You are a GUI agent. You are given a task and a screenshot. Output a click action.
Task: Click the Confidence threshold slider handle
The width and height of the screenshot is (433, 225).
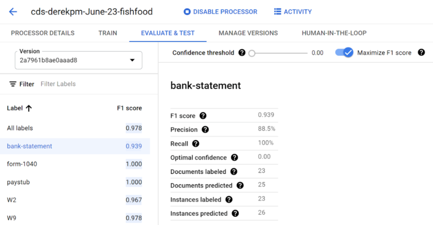[252, 53]
